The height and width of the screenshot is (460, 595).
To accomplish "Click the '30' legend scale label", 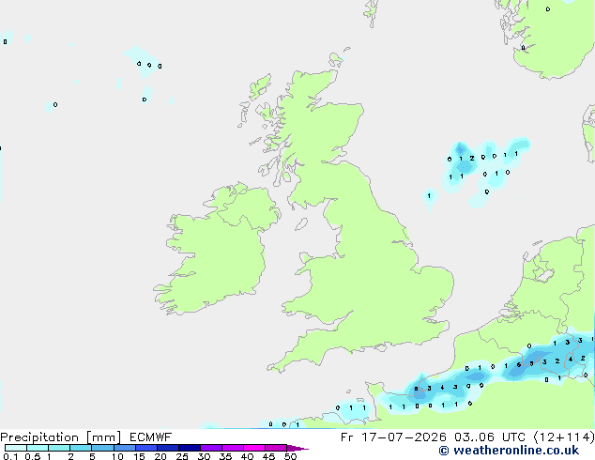I will click(204, 456).
